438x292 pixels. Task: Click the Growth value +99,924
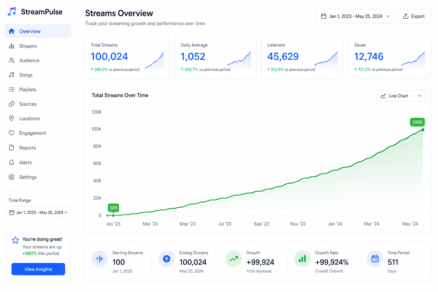(260, 262)
